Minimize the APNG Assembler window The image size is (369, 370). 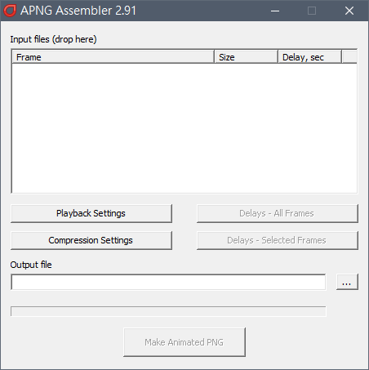pyautogui.click(x=275, y=11)
